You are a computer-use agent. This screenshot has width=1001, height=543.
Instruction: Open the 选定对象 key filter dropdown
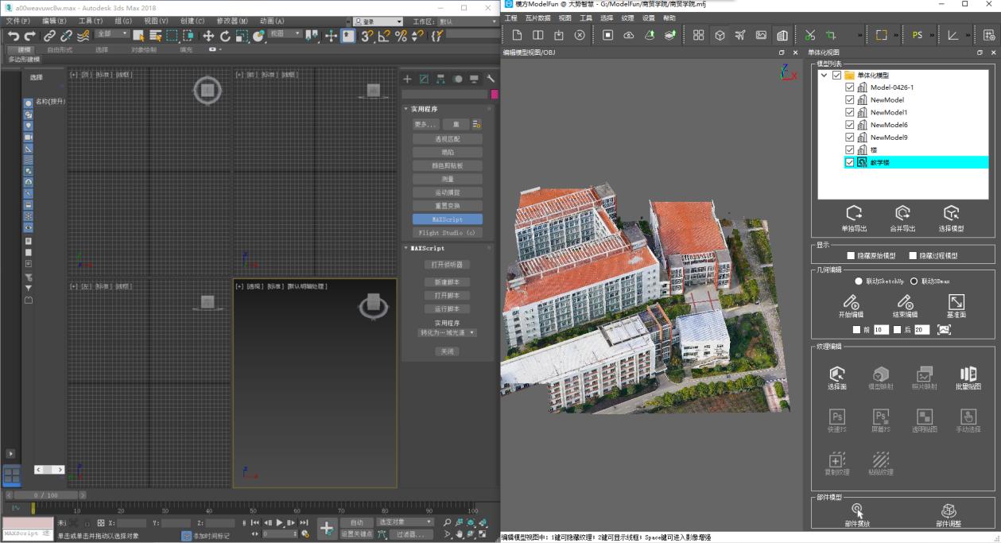[x=405, y=522]
